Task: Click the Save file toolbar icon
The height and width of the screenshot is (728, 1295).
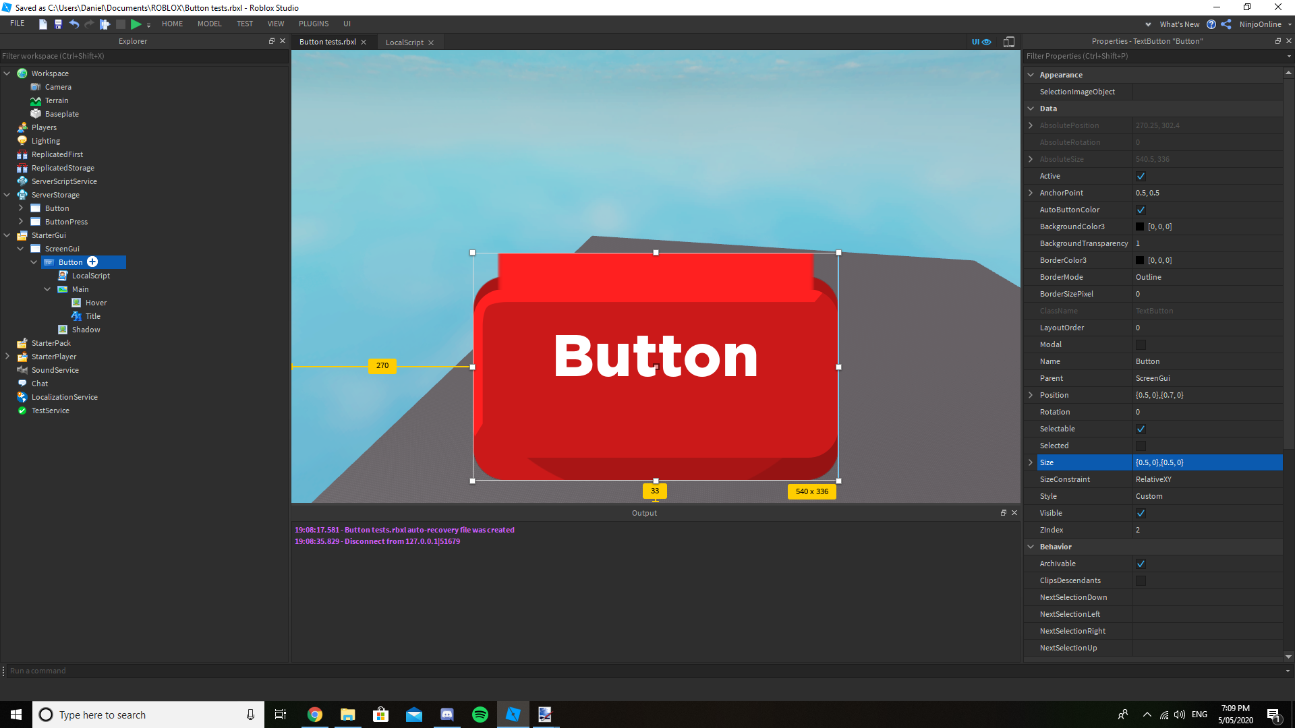Action: coord(58,24)
